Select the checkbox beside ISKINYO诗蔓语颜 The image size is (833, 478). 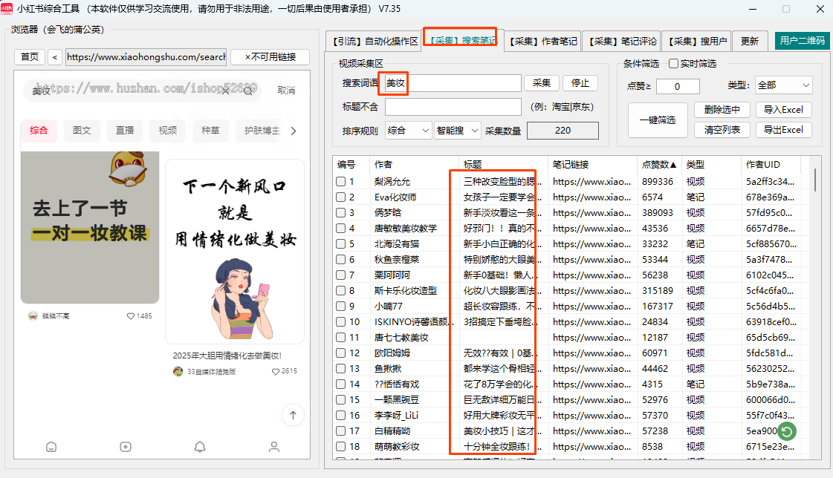click(340, 321)
